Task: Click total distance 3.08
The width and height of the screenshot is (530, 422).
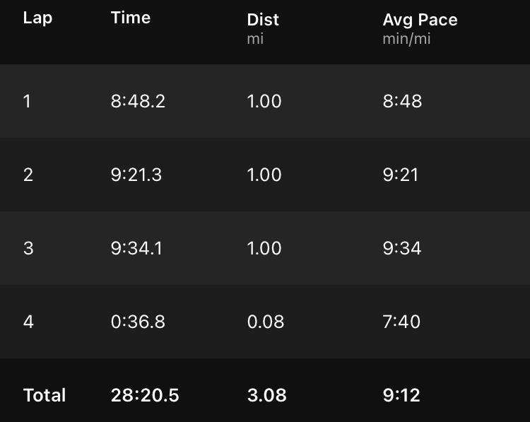Action: (267, 395)
